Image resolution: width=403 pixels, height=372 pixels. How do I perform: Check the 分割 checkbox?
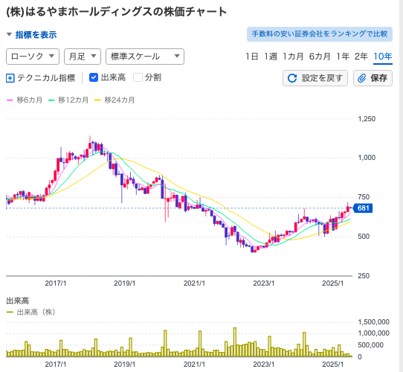138,77
